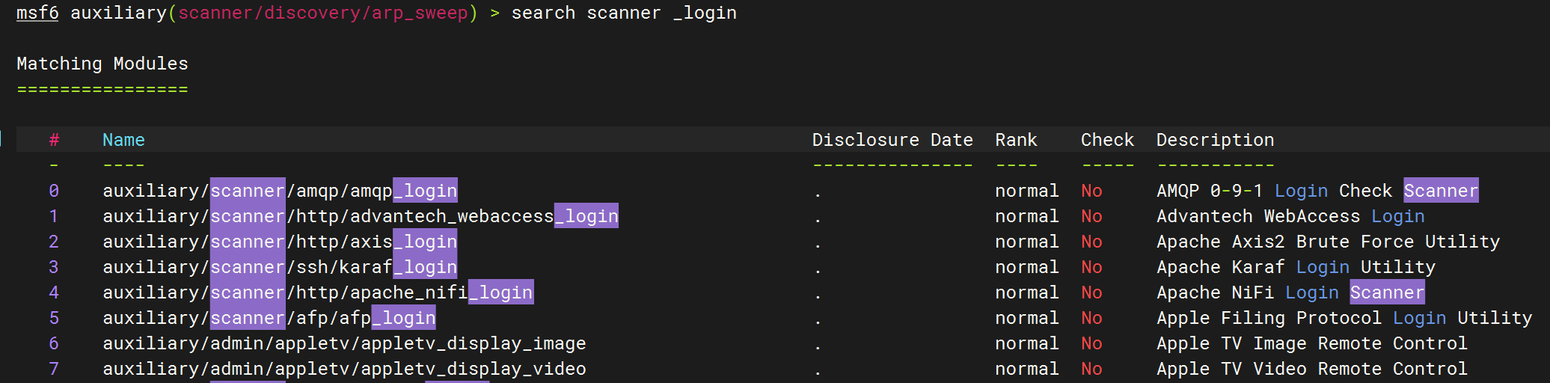The width and height of the screenshot is (1550, 383).
Task: Click the 'Matching Modules' heading
Action: point(102,64)
